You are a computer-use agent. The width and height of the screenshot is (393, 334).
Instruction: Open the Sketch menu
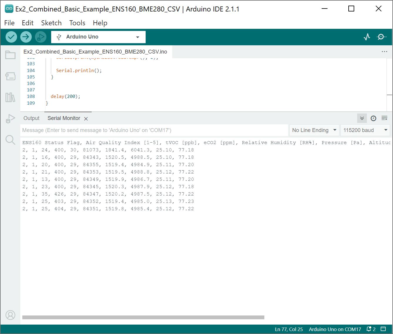pyautogui.click(x=51, y=23)
